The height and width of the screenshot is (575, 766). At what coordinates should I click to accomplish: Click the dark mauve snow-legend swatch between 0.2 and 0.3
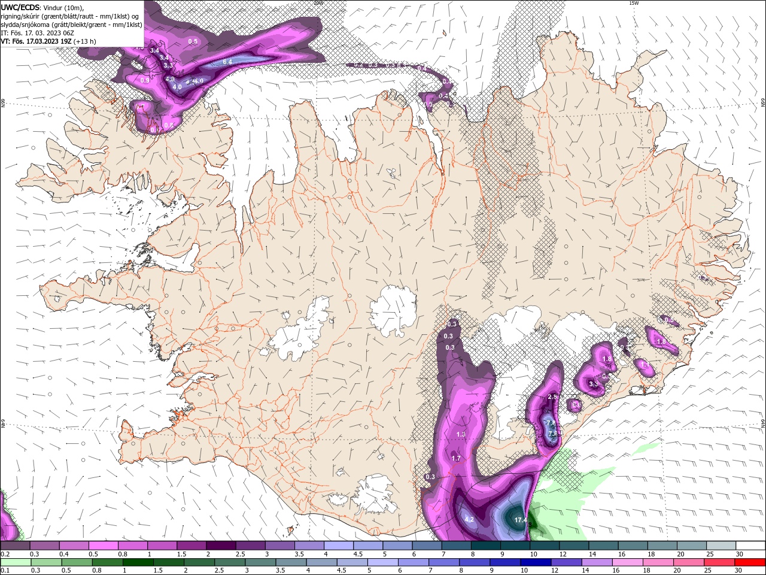(15, 545)
